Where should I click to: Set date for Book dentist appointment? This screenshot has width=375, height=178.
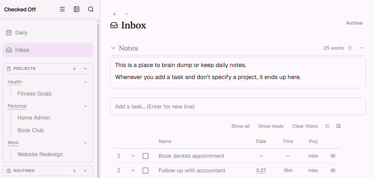coord(261,156)
